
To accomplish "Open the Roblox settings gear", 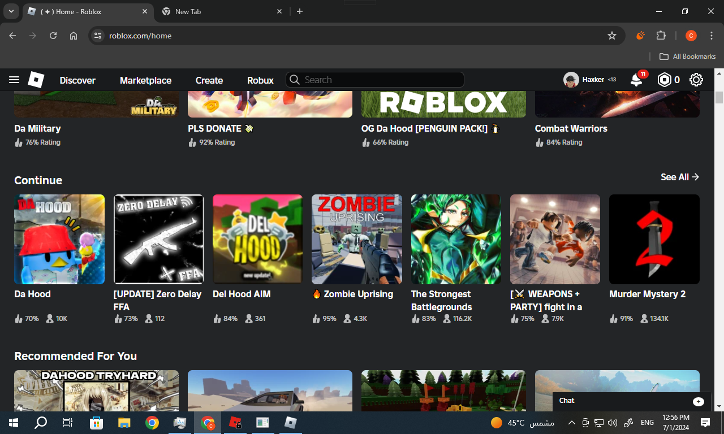I will point(696,80).
